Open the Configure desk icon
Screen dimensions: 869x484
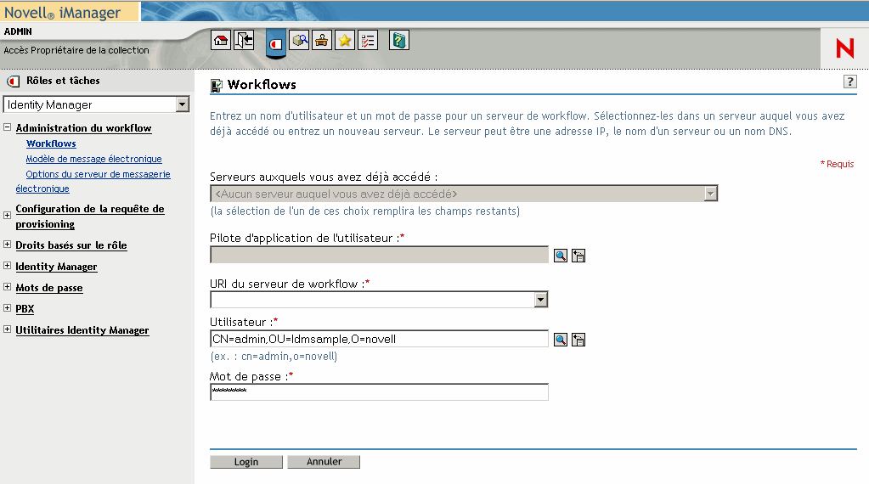[322, 41]
